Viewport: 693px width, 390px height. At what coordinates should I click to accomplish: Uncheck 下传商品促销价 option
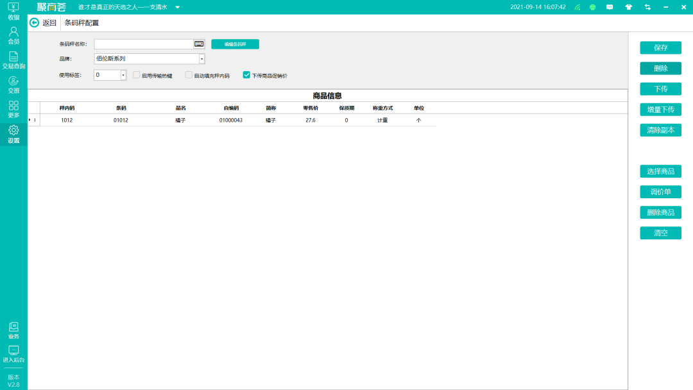coord(246,75)
